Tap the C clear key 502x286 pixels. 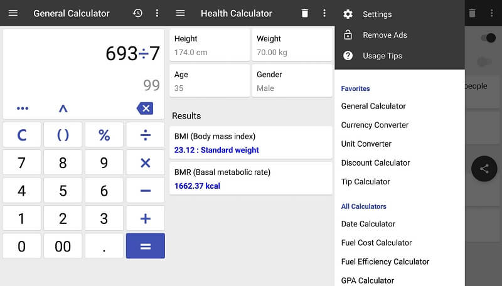pyautogui.click(x=22, y=135)
